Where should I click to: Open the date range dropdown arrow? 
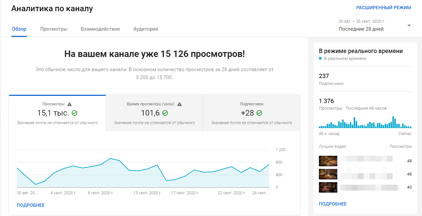409,26
